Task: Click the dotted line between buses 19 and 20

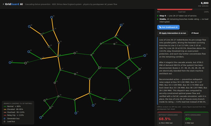Action: click(33, 61)
